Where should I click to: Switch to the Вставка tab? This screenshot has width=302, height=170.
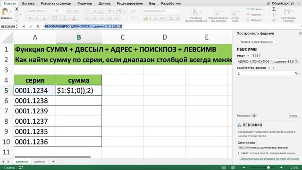28,3
